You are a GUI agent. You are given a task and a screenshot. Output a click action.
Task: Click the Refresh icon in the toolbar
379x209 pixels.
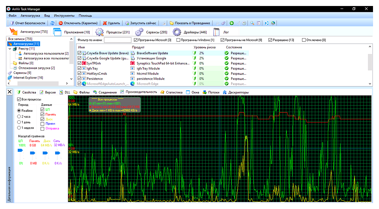52,23
